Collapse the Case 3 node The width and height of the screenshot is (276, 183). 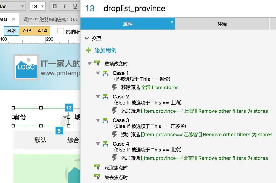point(98,120)
